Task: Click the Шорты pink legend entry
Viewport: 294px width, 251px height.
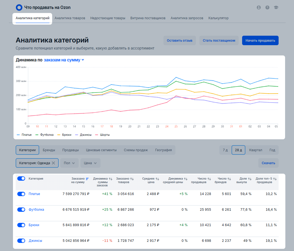Action: [102, 135]
